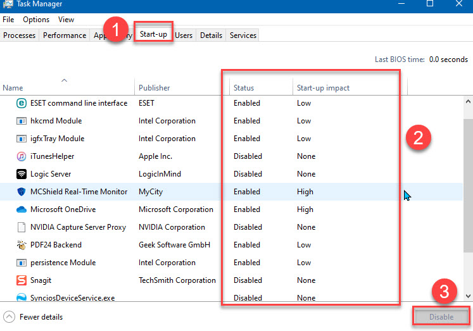Click the MyCity publisher cell
The height and width of the screenshot is (331, 473).
pyautogui.click(x=151, y=192)
